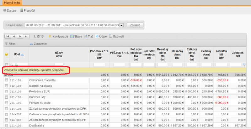This screenshot has width=251, height=129.
Task: Click the Dodávatelia account name
Action: click(36, 126)
